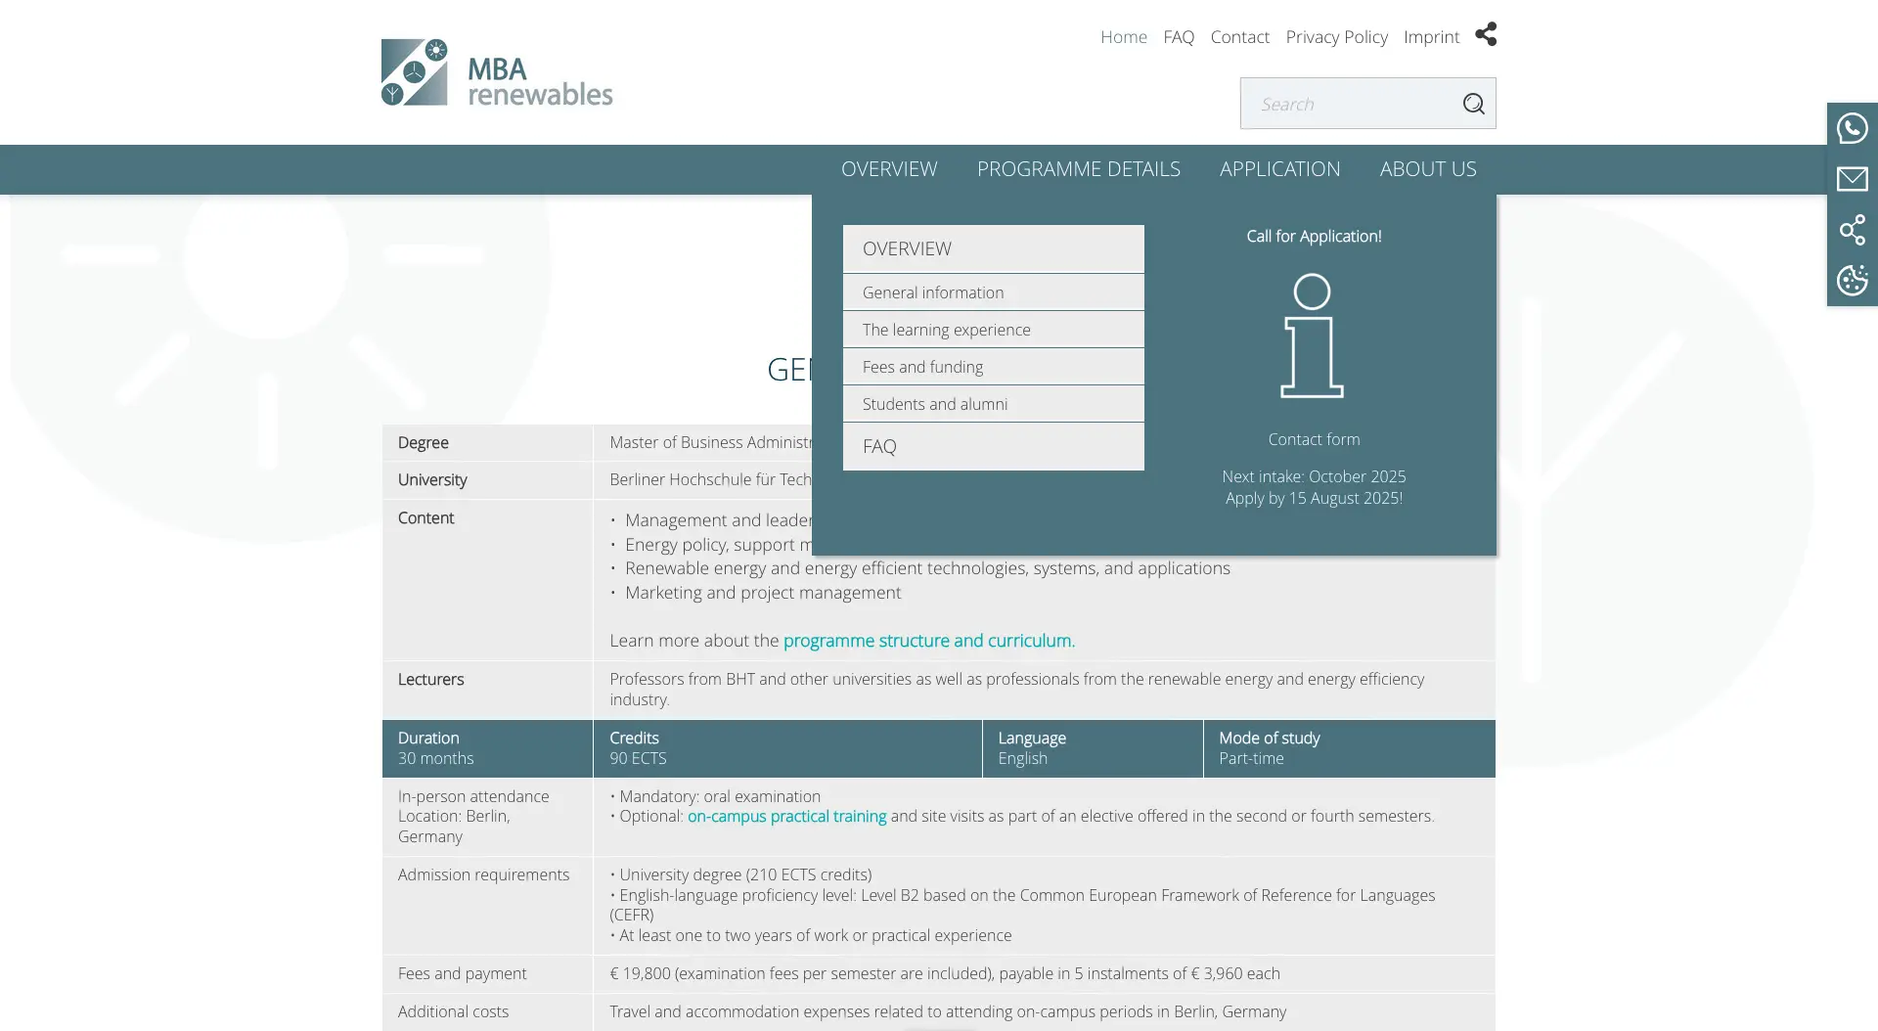
Task: Click the search magnifier icon
Action: pyautogui.click(x=1473, y=104)
